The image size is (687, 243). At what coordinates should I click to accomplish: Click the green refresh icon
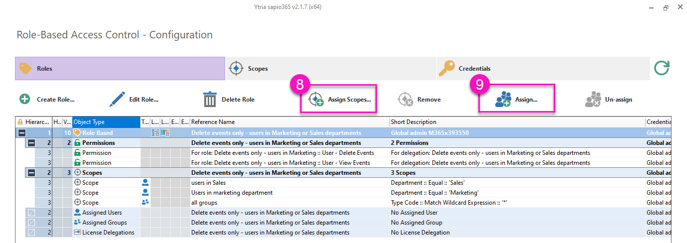point(662,68)
